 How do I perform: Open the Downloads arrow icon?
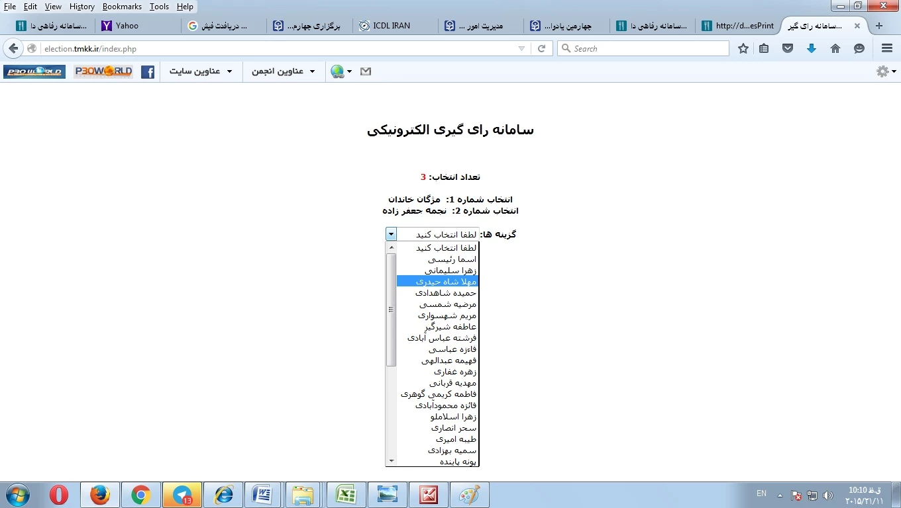(812, 48)
